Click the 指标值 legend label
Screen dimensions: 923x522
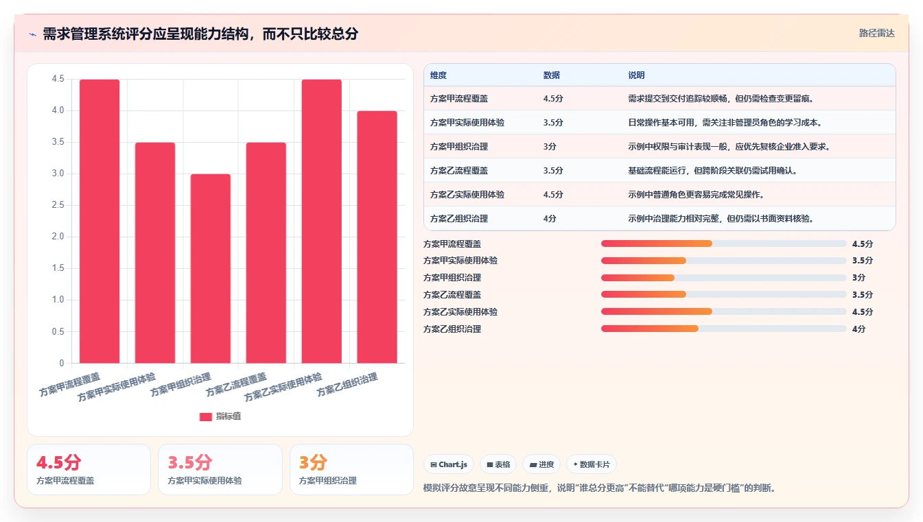(x=229, y=416)
